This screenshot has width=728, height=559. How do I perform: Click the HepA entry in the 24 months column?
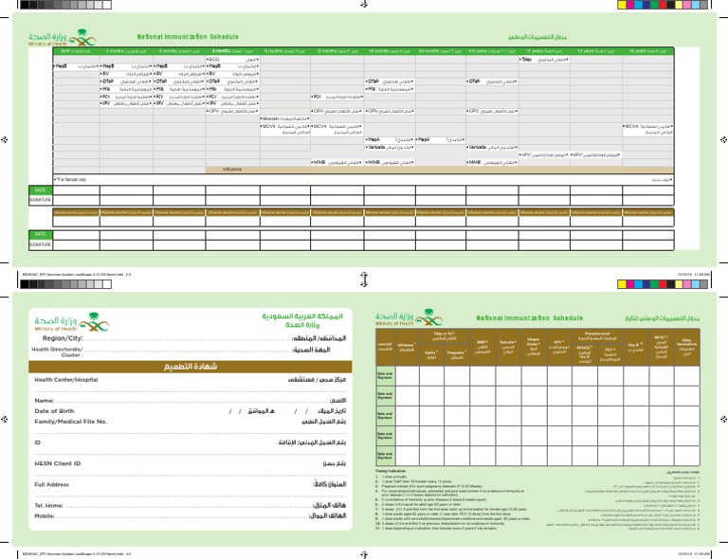pos(440,139)
